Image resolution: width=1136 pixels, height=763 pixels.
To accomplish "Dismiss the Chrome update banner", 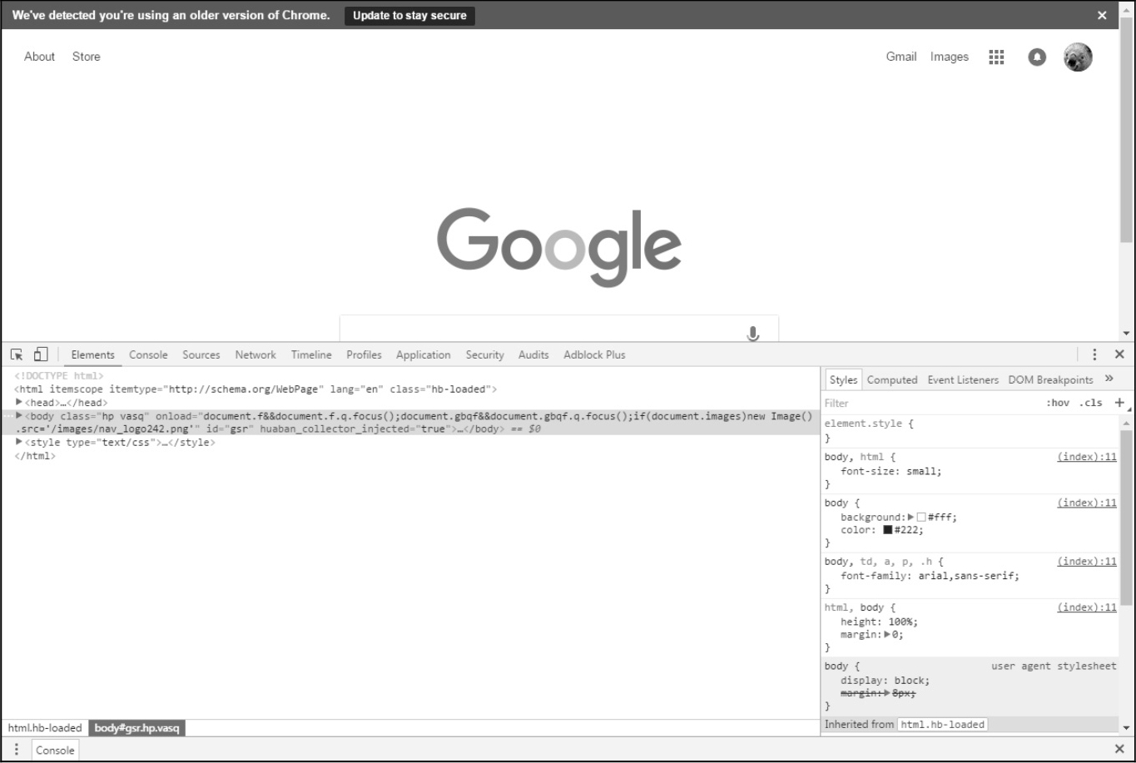I will click(x=1102, y=16).
